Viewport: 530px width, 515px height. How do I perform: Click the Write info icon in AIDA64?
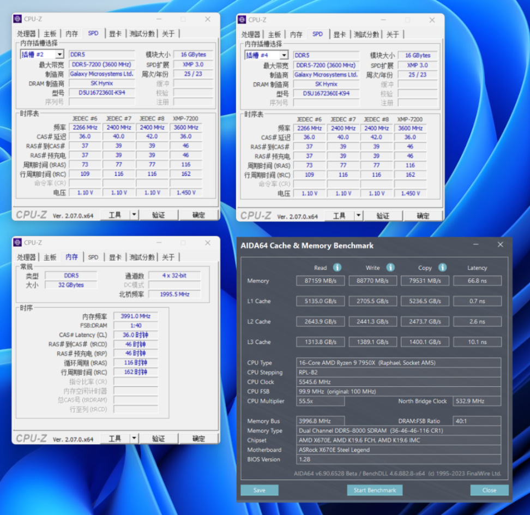click(390, 267)
